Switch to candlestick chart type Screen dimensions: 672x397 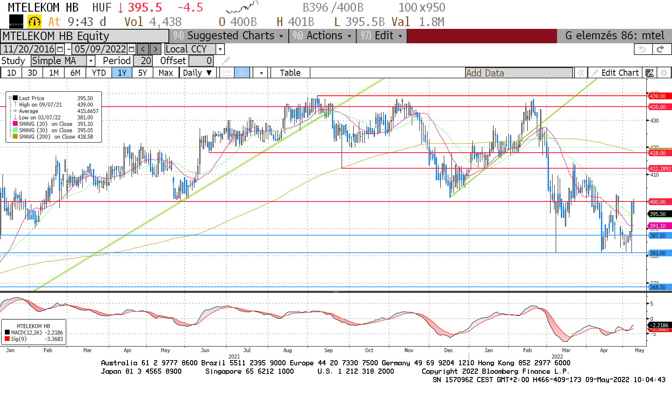click(242, 73)
